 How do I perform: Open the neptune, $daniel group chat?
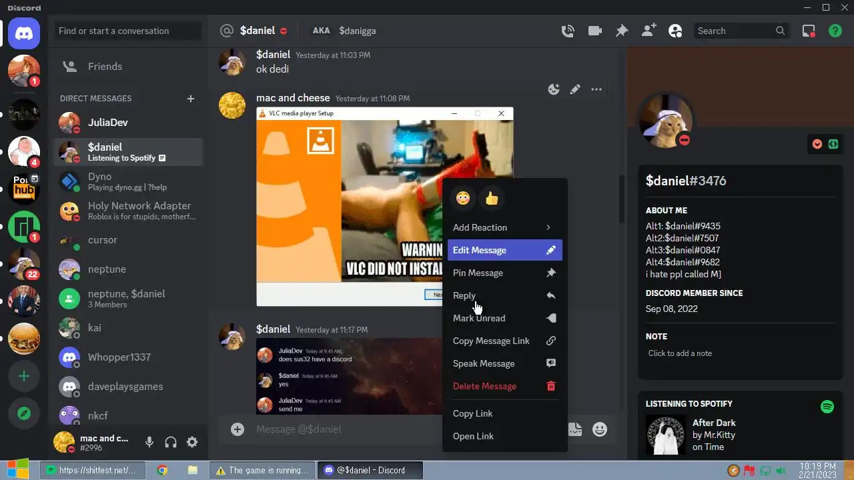click(128, 299)
